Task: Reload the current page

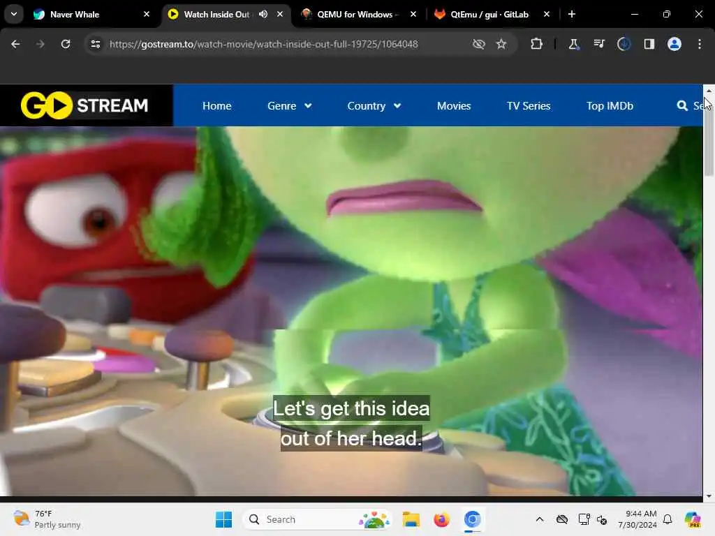Action: point(66,44)
